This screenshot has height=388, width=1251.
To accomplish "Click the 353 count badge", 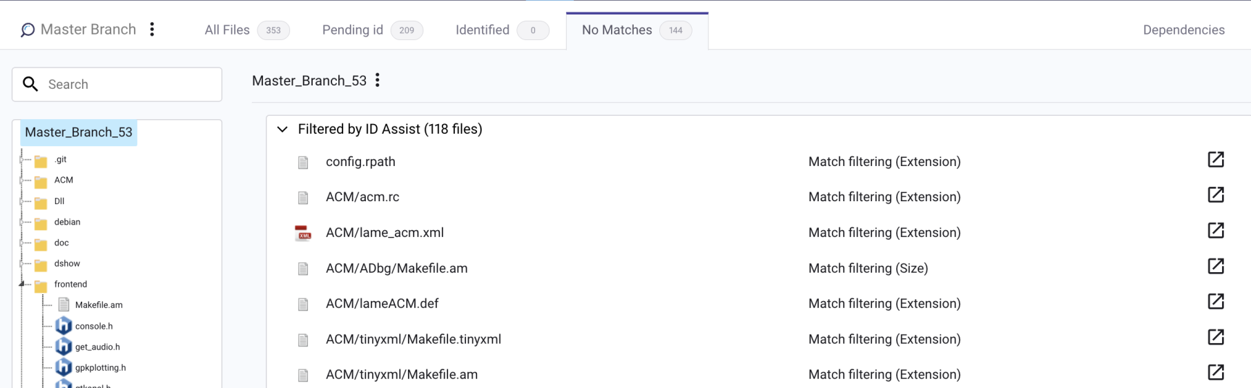I will [x=273, y=30].
